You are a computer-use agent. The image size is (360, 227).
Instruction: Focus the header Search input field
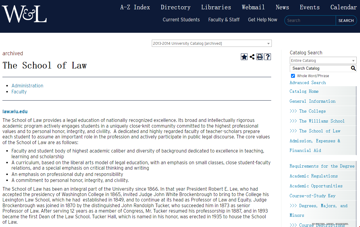[x=310, y=20]
